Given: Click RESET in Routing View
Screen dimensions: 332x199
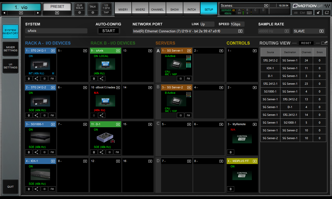Looking at the screenshot, I should [x=306, y=43].
